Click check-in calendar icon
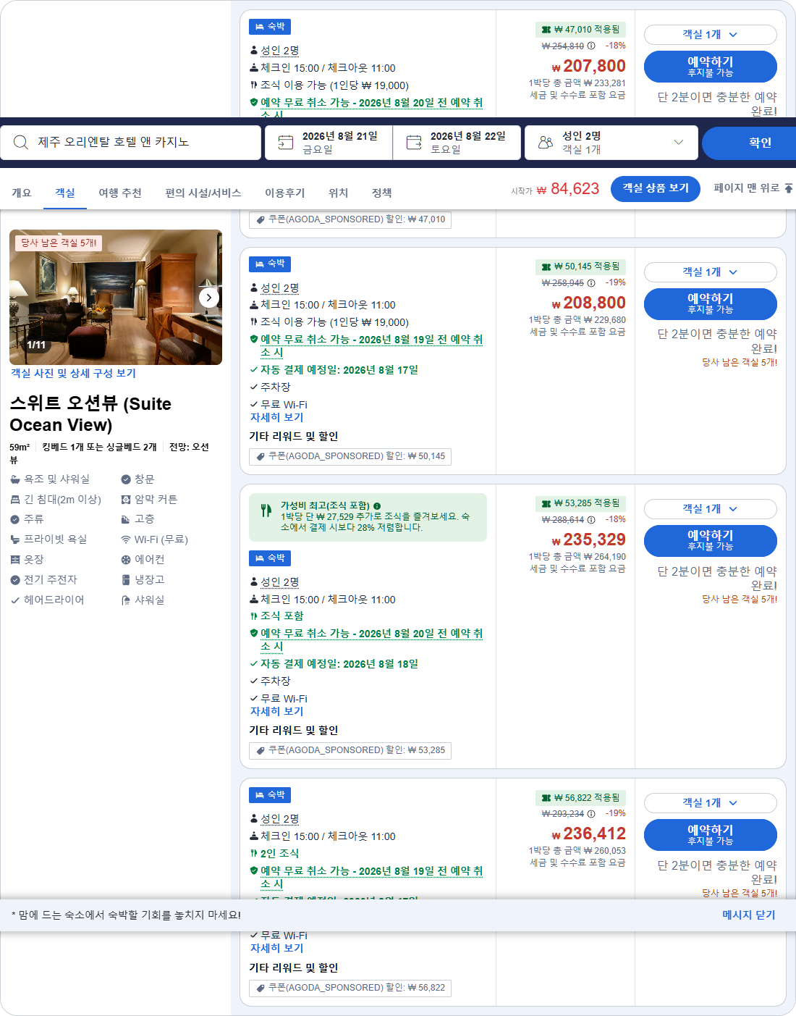The height and width of the screenshot is (1016, 796). (x=286, y=143)
